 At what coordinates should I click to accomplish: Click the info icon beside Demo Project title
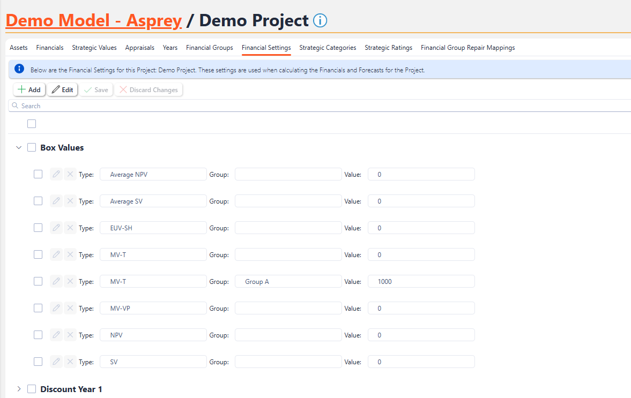[320, 21]
